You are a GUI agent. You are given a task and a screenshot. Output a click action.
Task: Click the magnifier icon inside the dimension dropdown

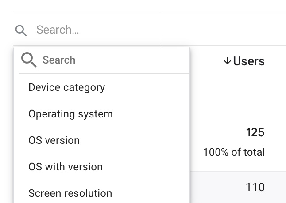(x=29, y=60)
